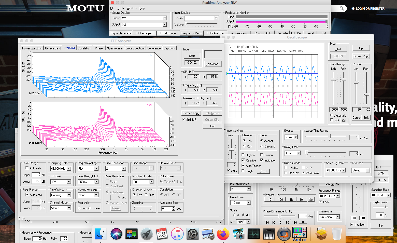Switch to the Spectrogram tab
Image resolution: width=397 pixels, height=243 pixels.
coord(115,48)
